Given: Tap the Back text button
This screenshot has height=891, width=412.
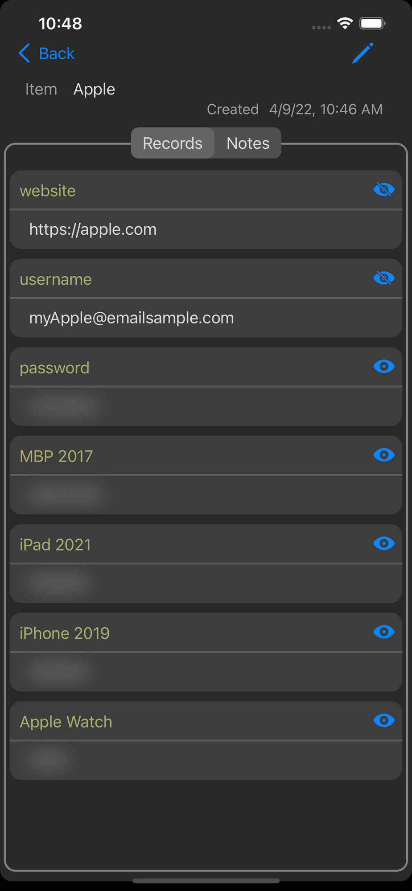Looking at the screenshot, I should coord(57,53).
